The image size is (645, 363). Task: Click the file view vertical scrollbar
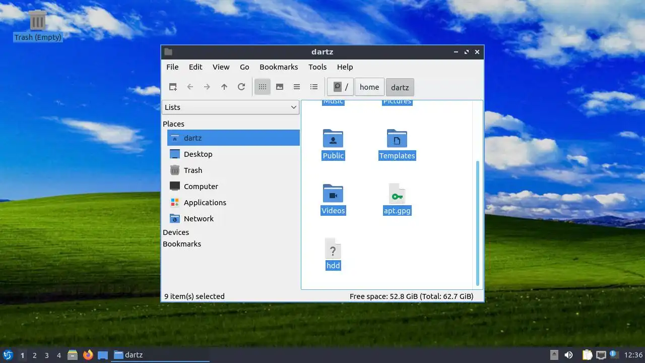click(477, 223)
